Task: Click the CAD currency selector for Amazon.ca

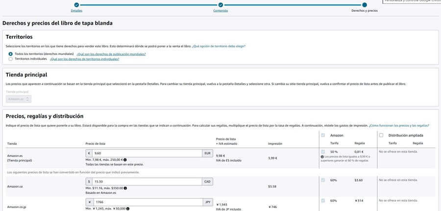Action: 207,182
